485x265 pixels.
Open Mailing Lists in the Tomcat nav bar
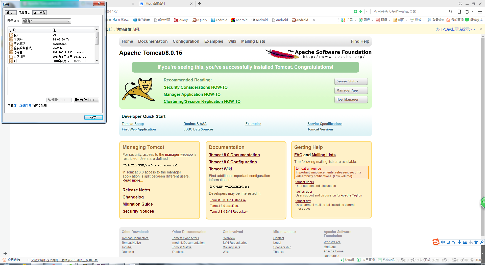(253, 41)
